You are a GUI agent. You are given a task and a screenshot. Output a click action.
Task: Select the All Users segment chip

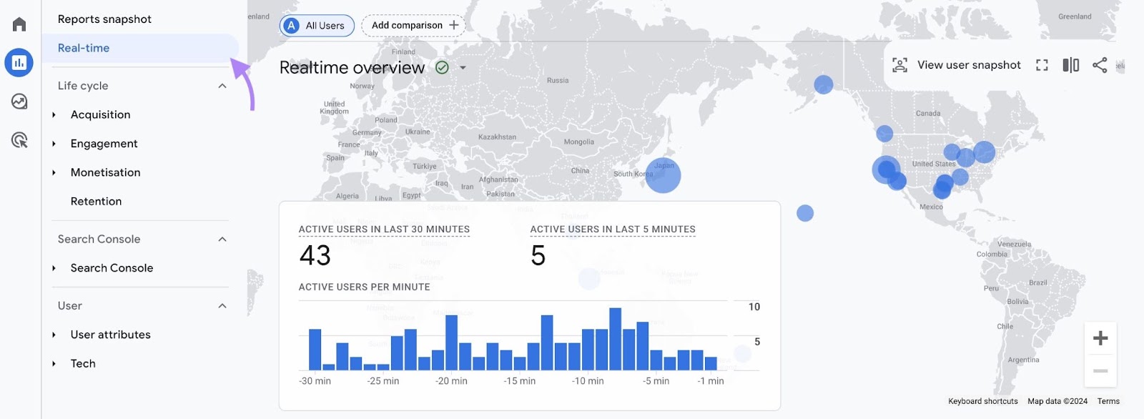[317, 26]
